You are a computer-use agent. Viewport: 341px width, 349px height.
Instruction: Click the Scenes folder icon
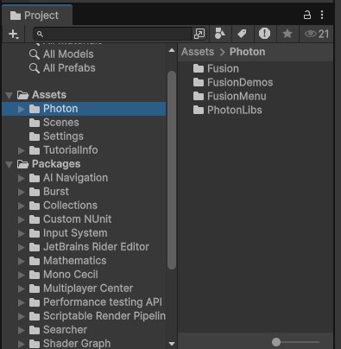(35, 123)
